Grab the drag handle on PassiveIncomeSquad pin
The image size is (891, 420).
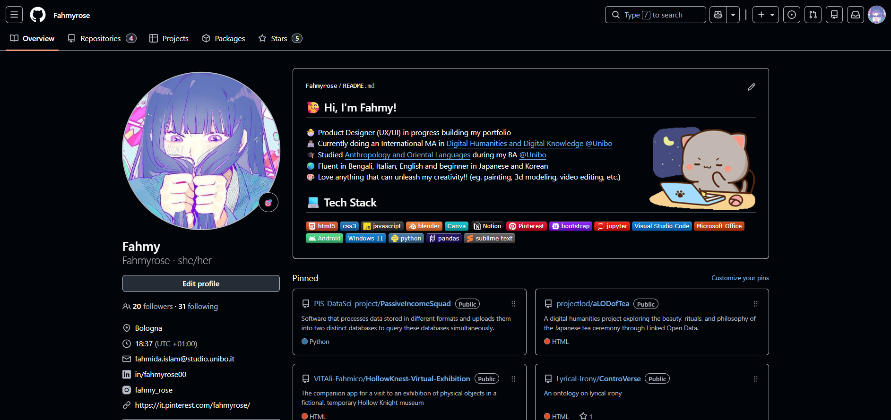coord(513,304)
